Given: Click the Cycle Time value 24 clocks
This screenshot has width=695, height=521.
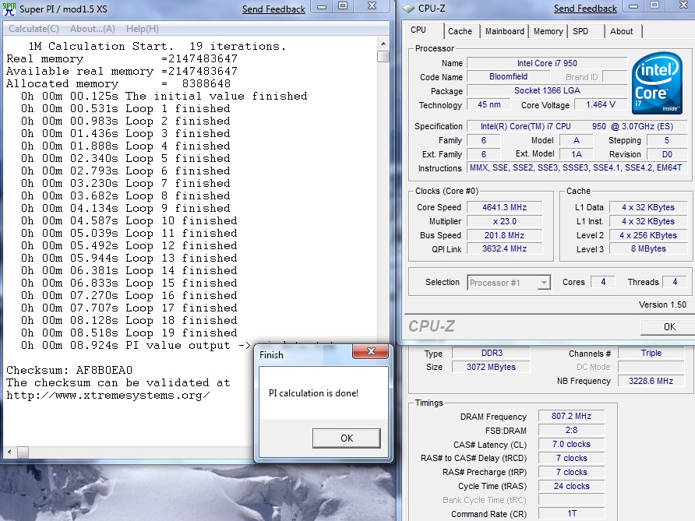Looking at the screenshot, I should pyautogui.click(x=571, y=486).
